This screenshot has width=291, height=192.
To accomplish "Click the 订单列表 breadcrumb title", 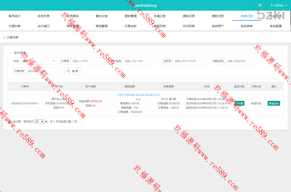I will pos(13,37).
